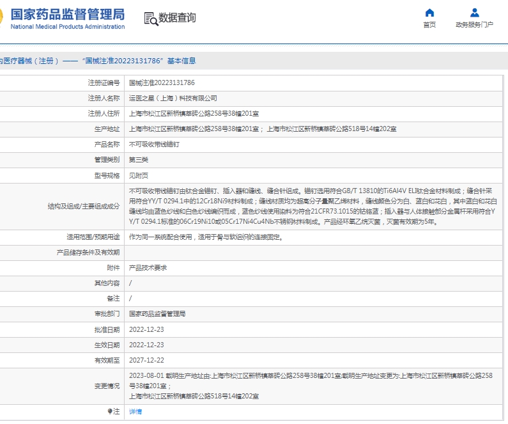Click the 注册人住所 label

[x=104, y=113]
